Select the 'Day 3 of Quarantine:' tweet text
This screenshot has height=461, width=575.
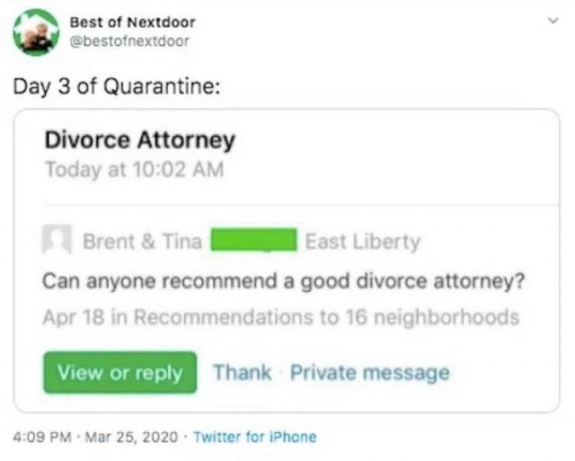pos(117,87)
